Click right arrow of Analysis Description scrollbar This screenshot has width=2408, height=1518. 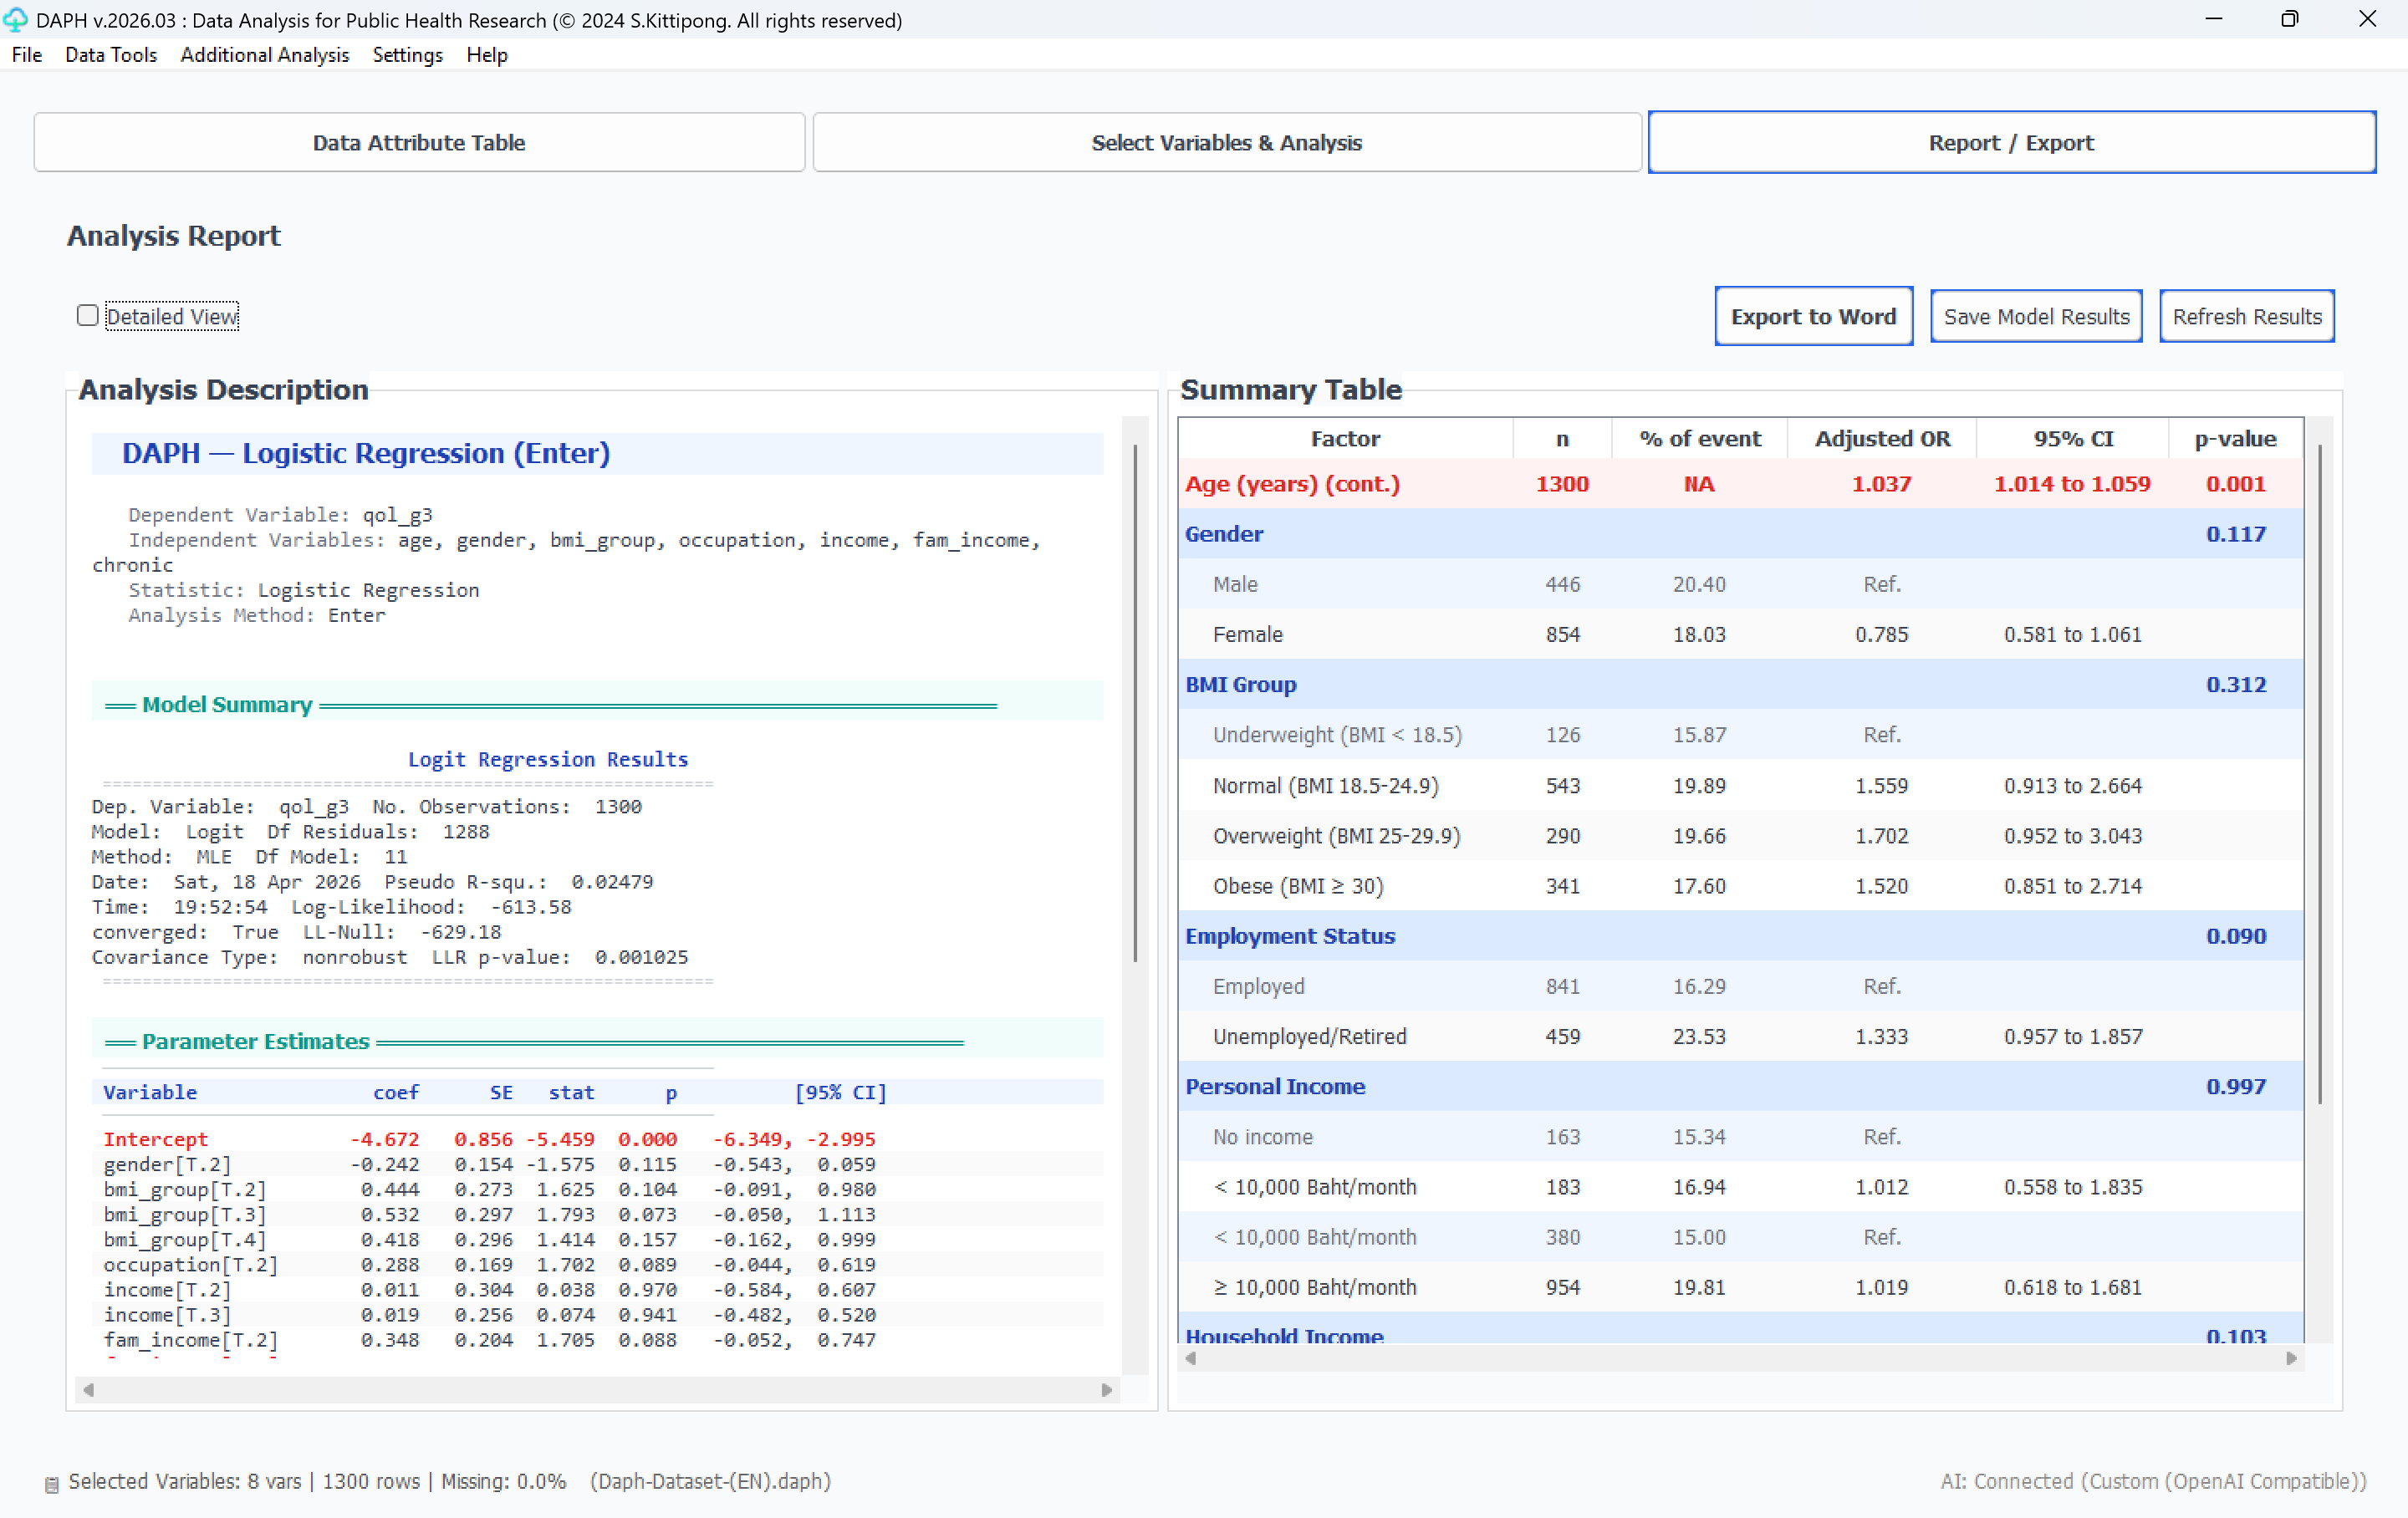point(1106,1389)
